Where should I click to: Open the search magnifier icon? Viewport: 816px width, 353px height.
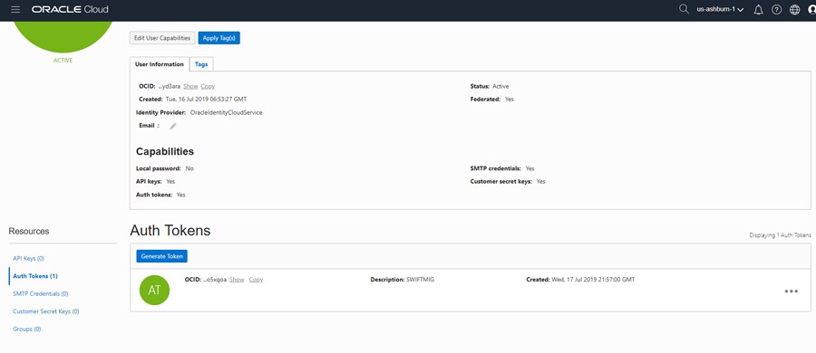(x=684, y=9)
